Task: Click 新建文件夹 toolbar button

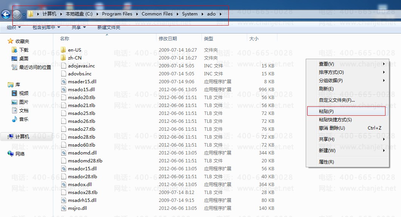Action: click(109, 27)
